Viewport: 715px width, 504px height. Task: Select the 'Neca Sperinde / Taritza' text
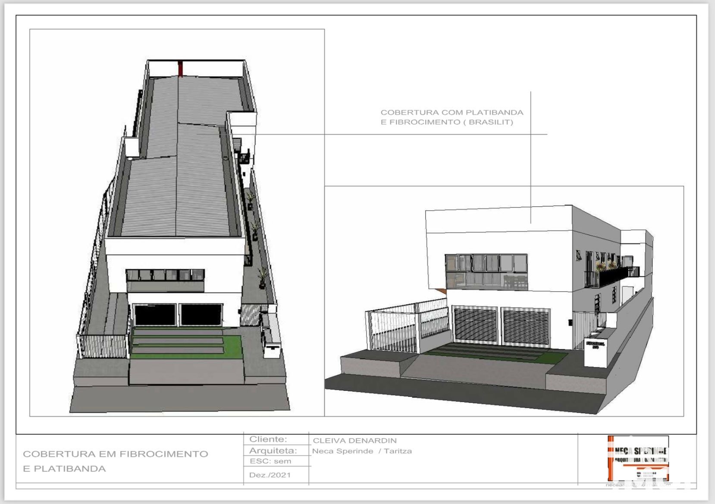pyautogui.click(x=362, y=451)
